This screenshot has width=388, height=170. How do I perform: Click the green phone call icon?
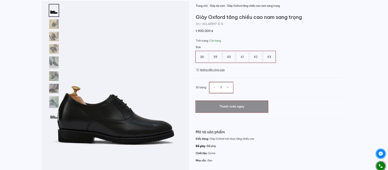(381, 166)
